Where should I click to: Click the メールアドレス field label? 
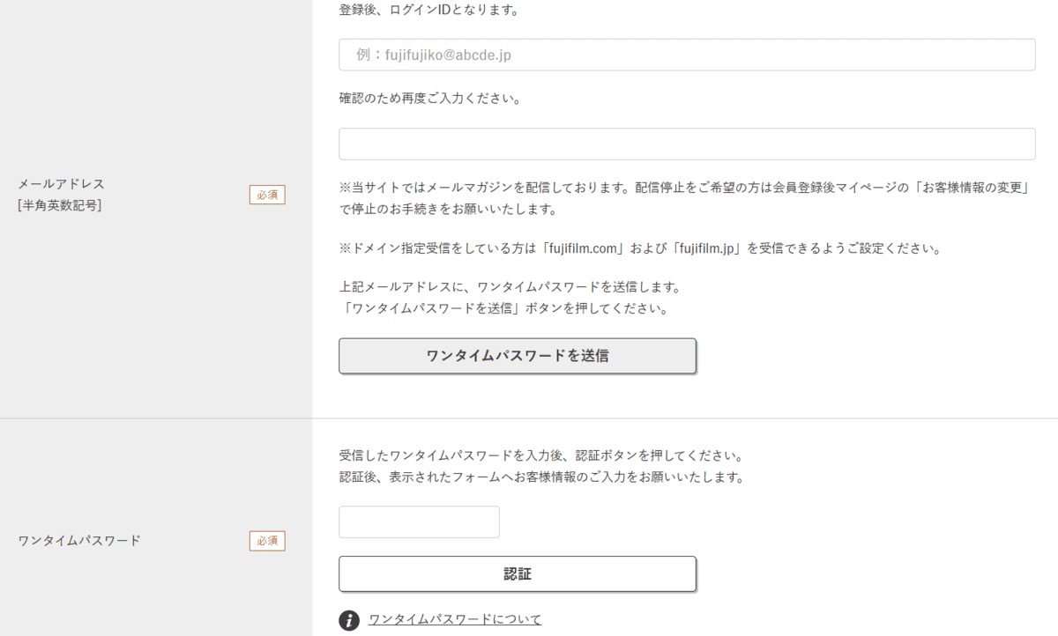click(62, 184)
